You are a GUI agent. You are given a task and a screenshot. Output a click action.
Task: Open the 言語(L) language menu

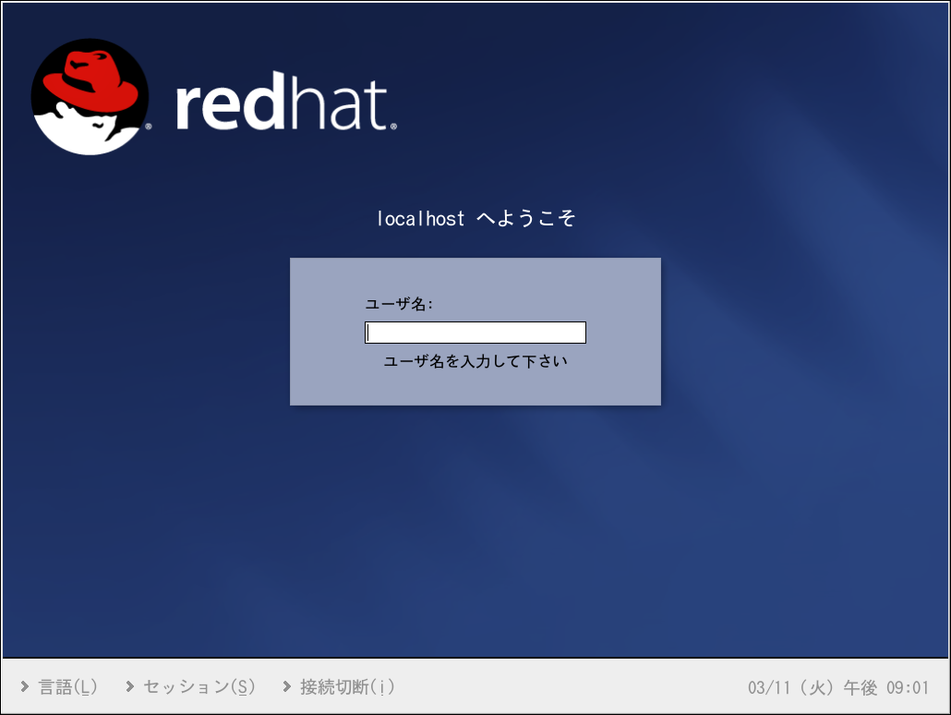point(67,686)
